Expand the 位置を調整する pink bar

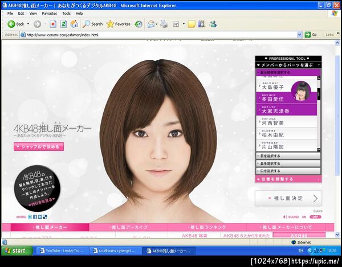(x=288, y=179)
